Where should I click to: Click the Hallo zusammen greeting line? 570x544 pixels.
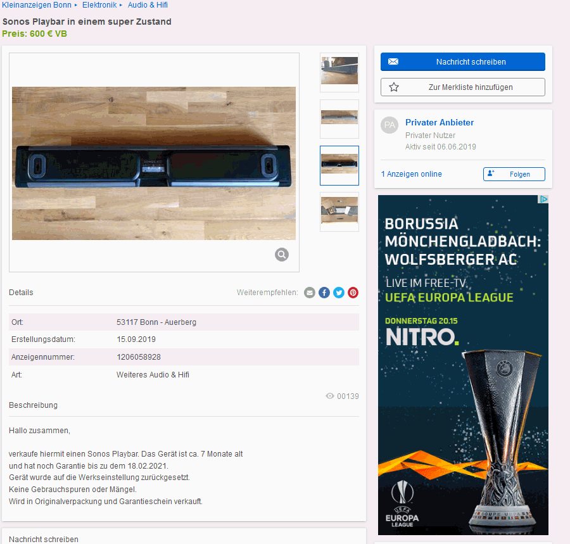pos(39,431)
